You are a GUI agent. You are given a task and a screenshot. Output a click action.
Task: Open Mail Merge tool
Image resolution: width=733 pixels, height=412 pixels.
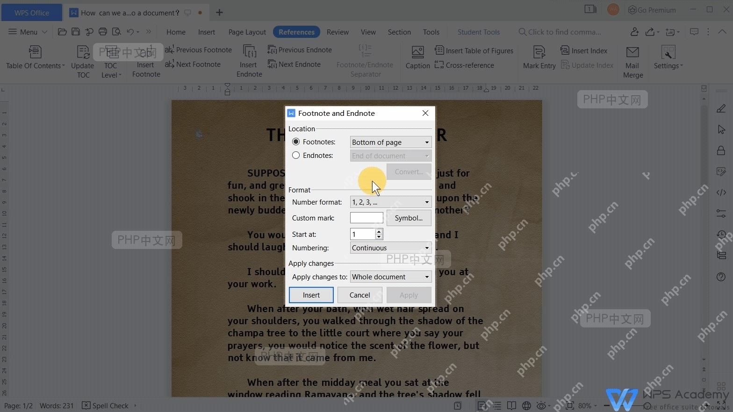click(x=633, y=62)
